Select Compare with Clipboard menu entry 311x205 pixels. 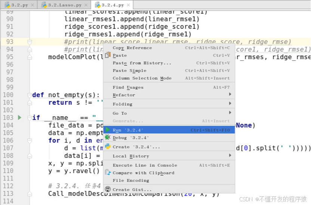click(169, 173)
